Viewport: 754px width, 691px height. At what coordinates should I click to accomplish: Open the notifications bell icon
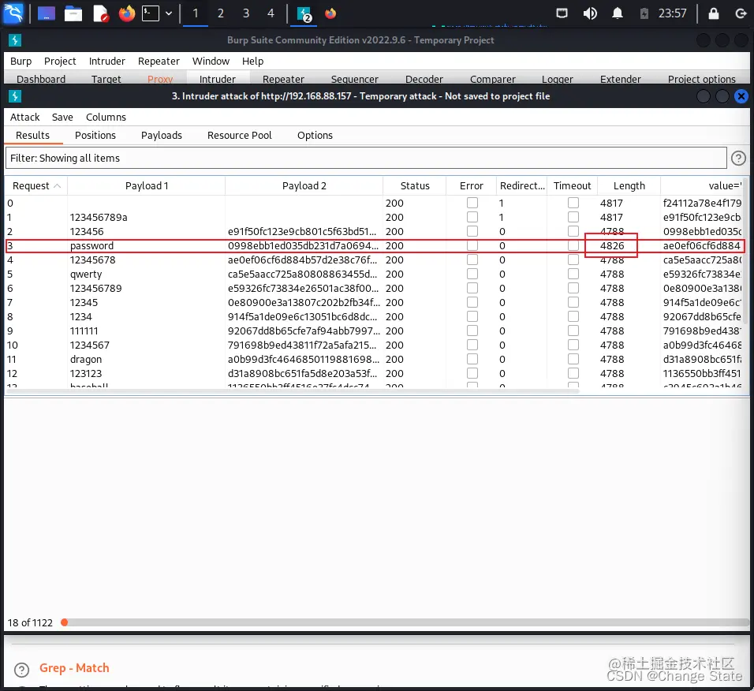[x=618, y=13]
